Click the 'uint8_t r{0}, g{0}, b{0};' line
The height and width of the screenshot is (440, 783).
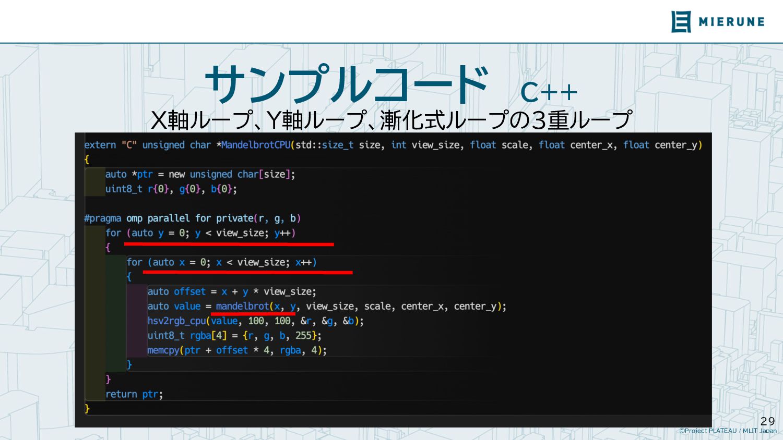171,189
